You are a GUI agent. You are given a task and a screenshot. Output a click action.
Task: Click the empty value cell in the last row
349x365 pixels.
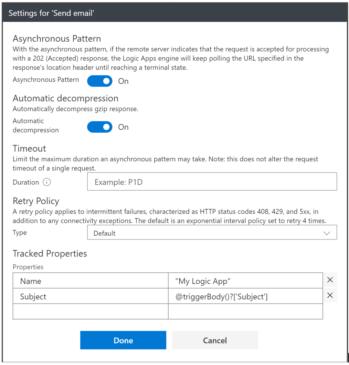pyautogui.click(x=245, y=311)
